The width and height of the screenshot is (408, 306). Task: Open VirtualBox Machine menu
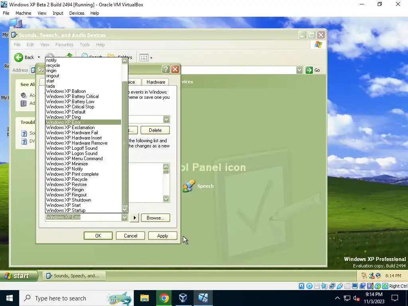(x=24, y=13)
